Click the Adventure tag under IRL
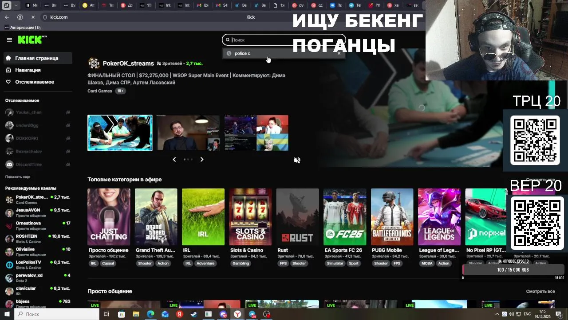 tap(205, 264)
